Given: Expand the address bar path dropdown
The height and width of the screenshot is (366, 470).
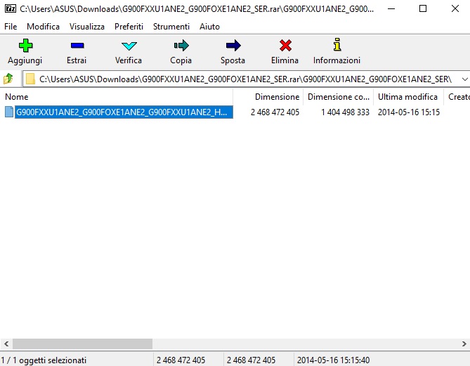Looking at the screenshot, I should [464, 79].
